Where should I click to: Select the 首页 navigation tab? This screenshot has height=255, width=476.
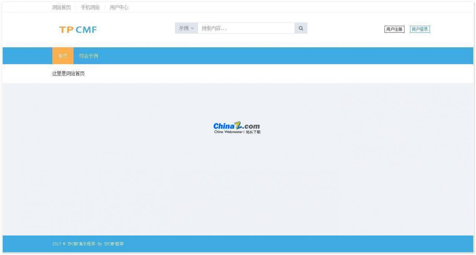point(63,56)
